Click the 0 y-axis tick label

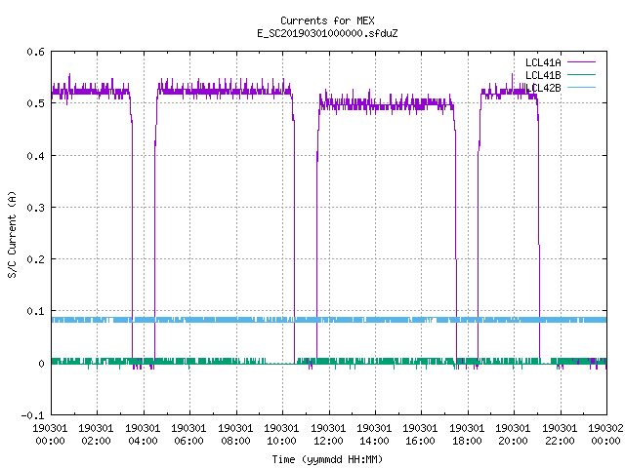[x=41, y=364]
